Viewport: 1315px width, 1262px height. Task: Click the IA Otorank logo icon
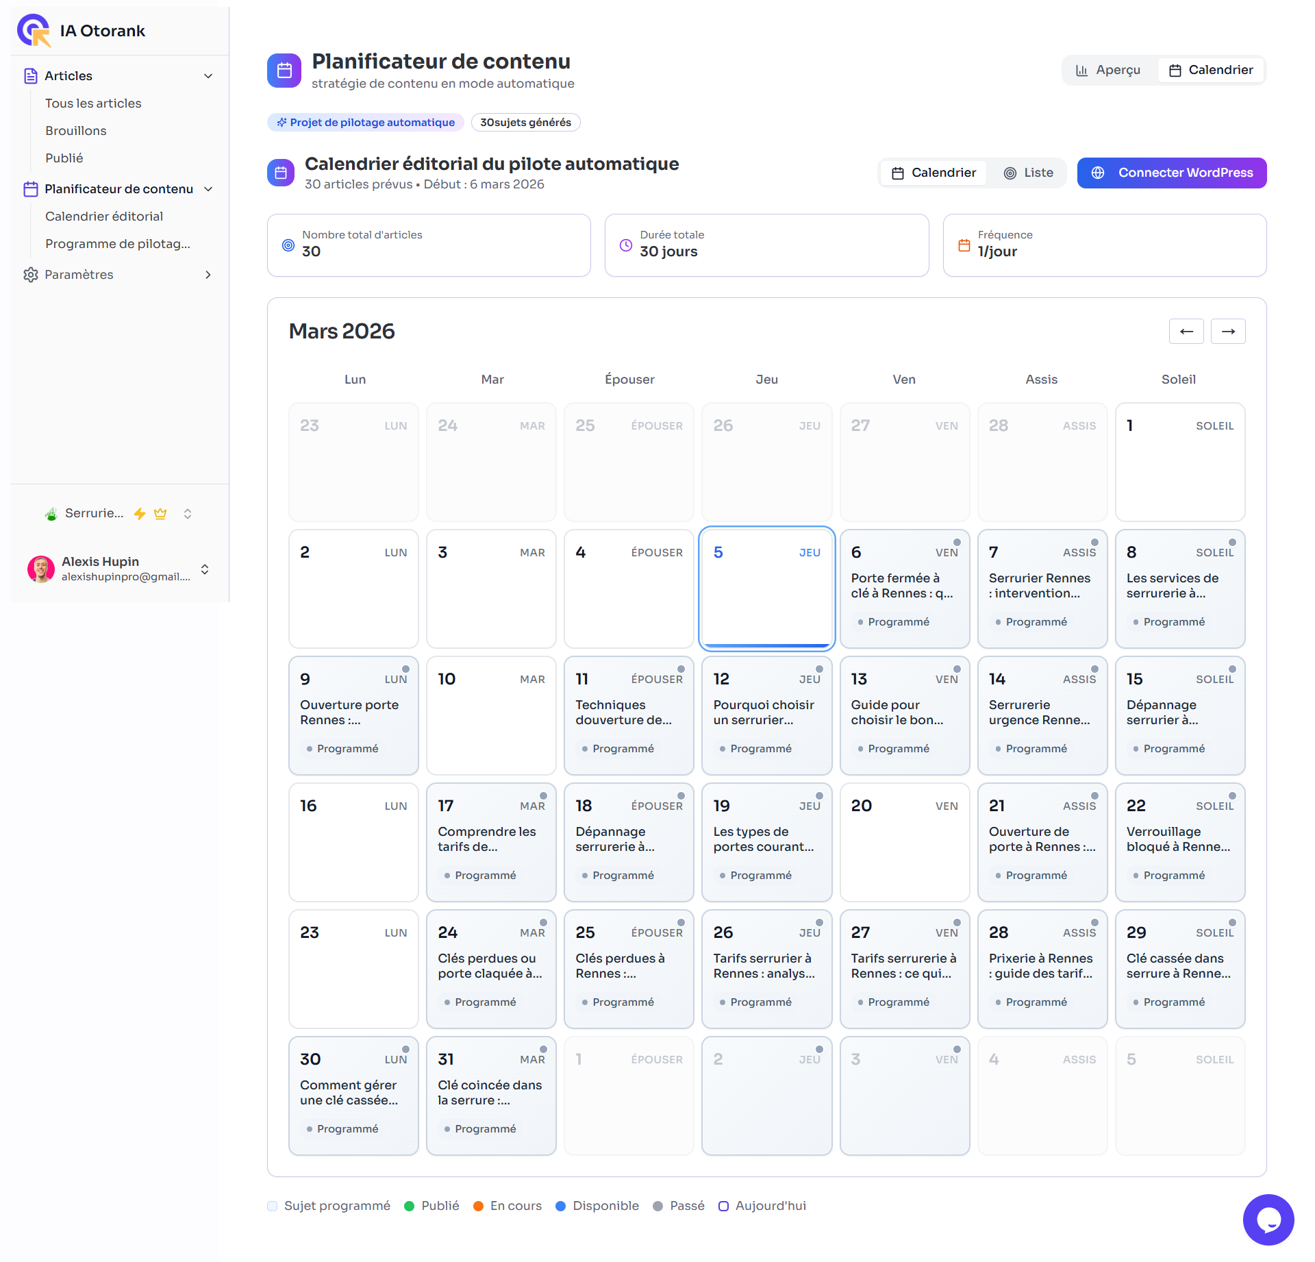point(34,29)
